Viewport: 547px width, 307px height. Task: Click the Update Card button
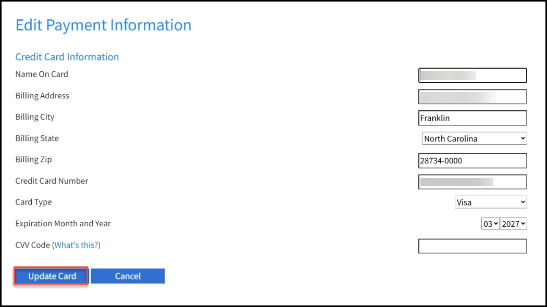pyautogui.click(x=50, y=276)
